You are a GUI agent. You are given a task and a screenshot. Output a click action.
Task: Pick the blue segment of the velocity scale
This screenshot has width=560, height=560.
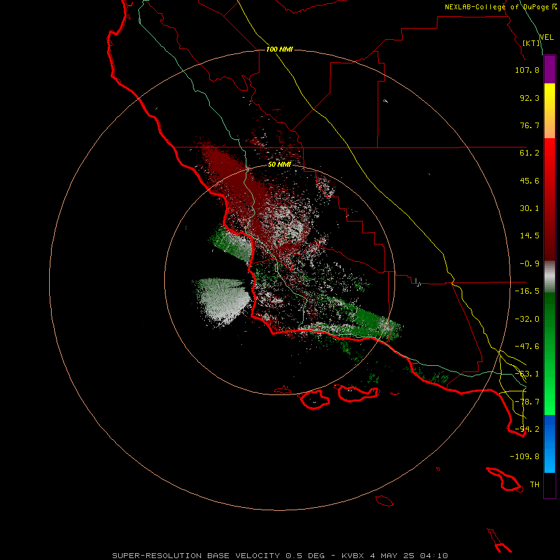[549, 444]
